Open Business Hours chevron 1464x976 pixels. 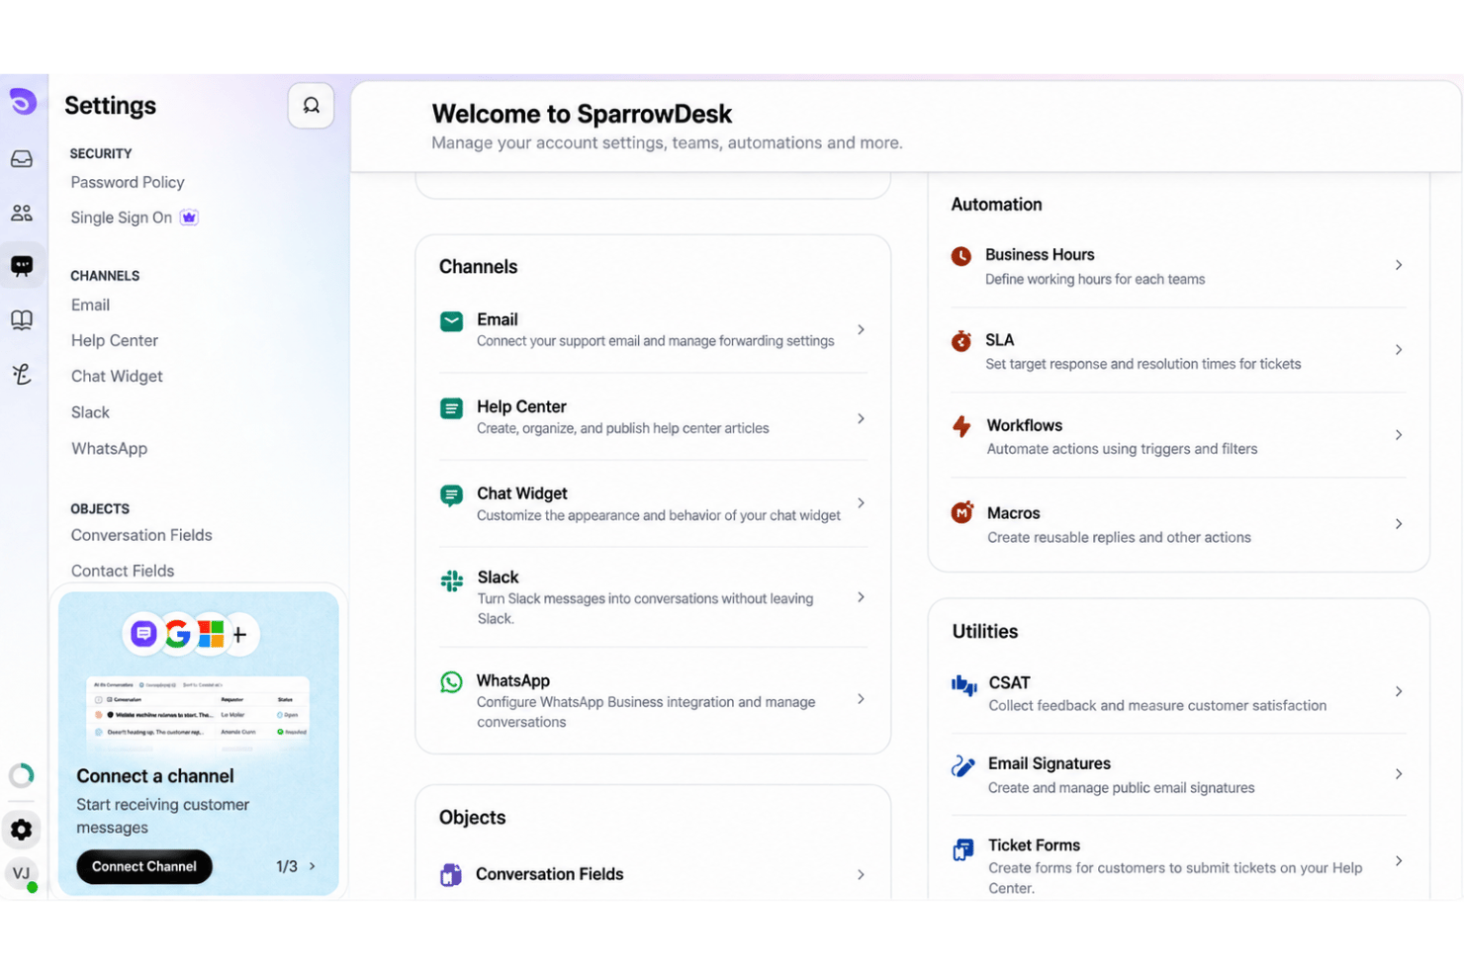1399,265
